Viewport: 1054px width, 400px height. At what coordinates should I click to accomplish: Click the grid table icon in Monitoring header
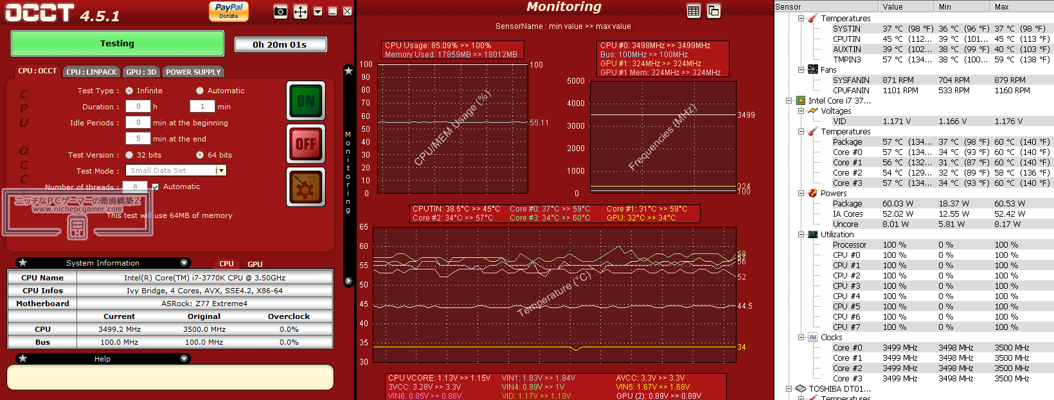click(693, 11)
